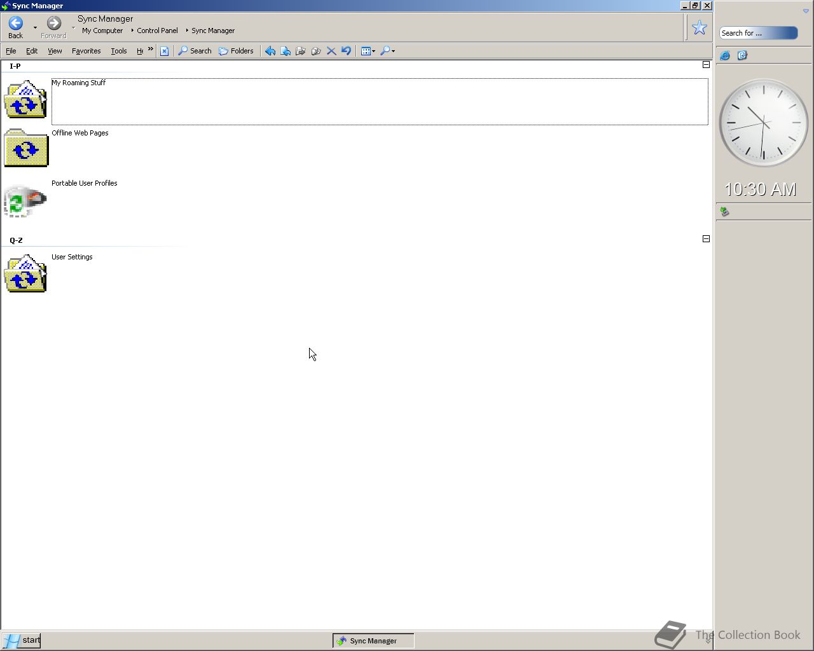
Task: Click the 10:30 AM time display
Action: pos(761,189)
